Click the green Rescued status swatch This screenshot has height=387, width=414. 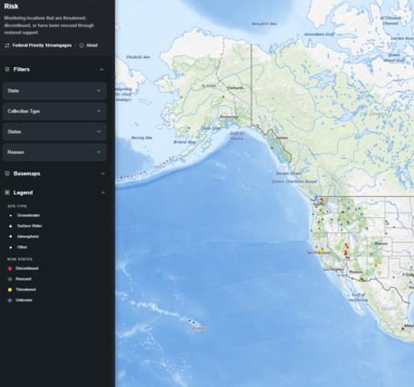pos(10,279)
